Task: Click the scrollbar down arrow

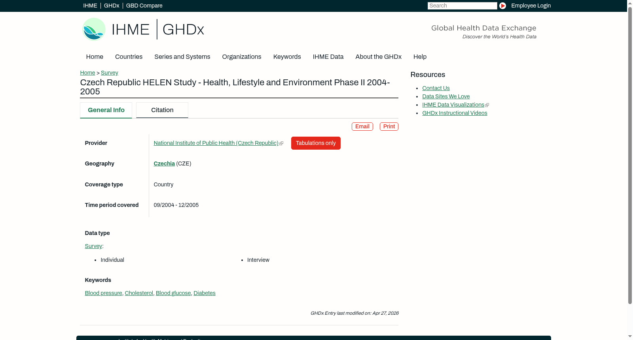Action: click(x=630, y=337)
